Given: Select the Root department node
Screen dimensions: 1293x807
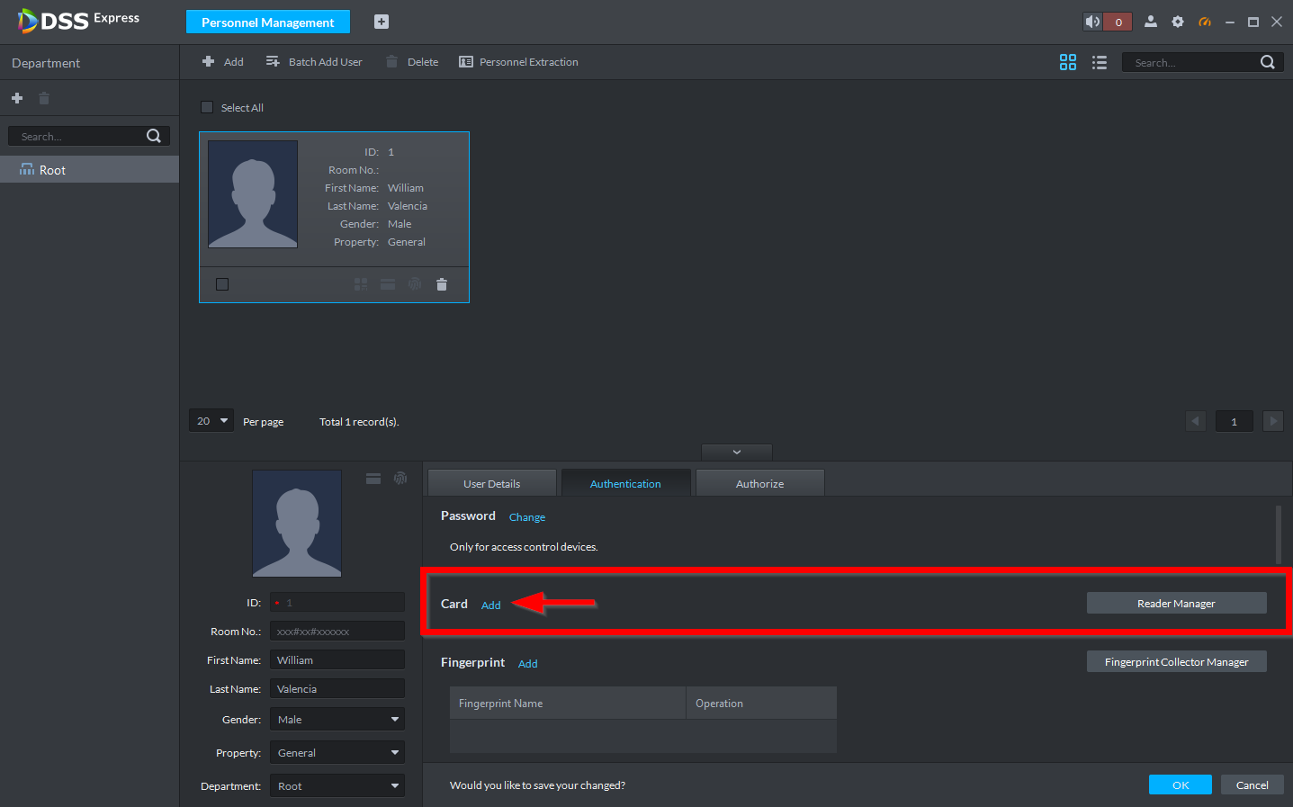Looking at the screenshot, I should pyautogui.click(x=90, y=170).
